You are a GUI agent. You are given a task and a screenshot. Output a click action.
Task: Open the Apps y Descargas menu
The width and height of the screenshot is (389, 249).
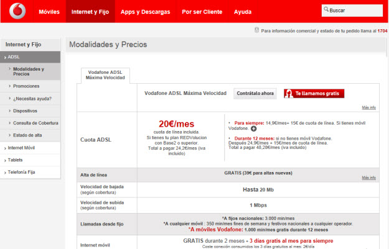pyautogui.click(x=144, y=12)
